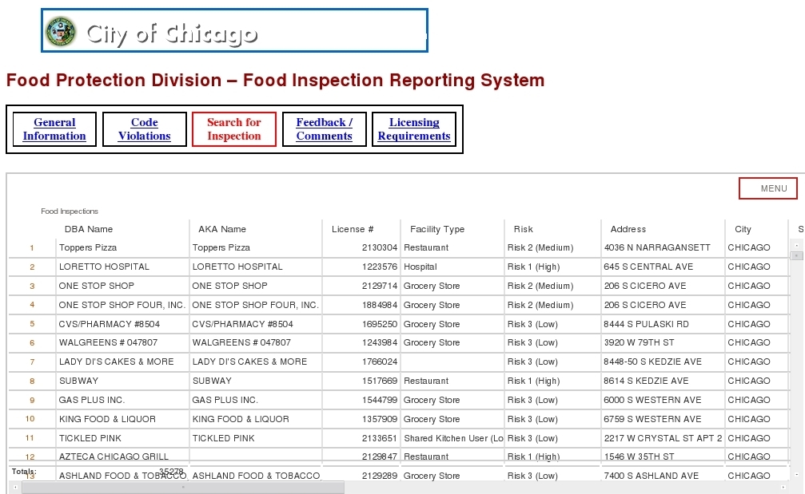Go to the Code Violations page

pyautogui.click(x=144, y=129)
